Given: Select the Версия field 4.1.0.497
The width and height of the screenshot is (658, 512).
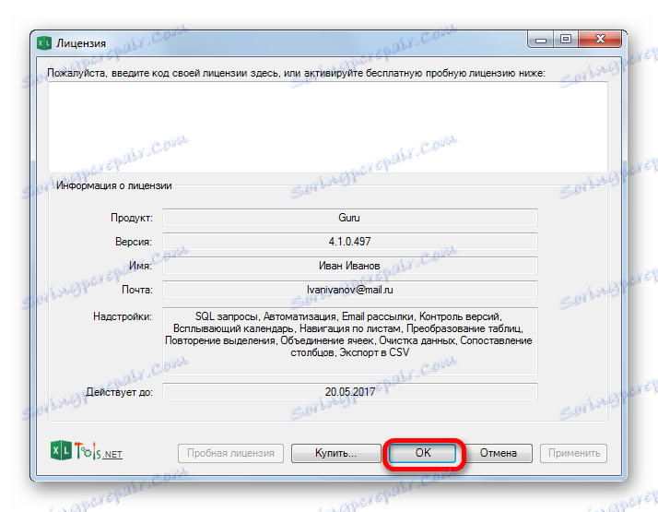Looking at the screenshot, I should pos(350,242).
